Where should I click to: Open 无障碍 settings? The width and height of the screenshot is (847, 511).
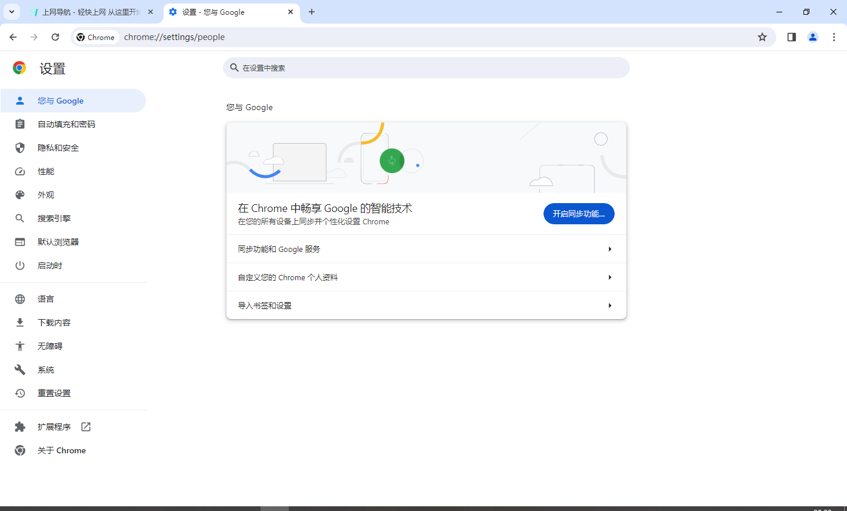pyautogui.click(x=73, y=346)
